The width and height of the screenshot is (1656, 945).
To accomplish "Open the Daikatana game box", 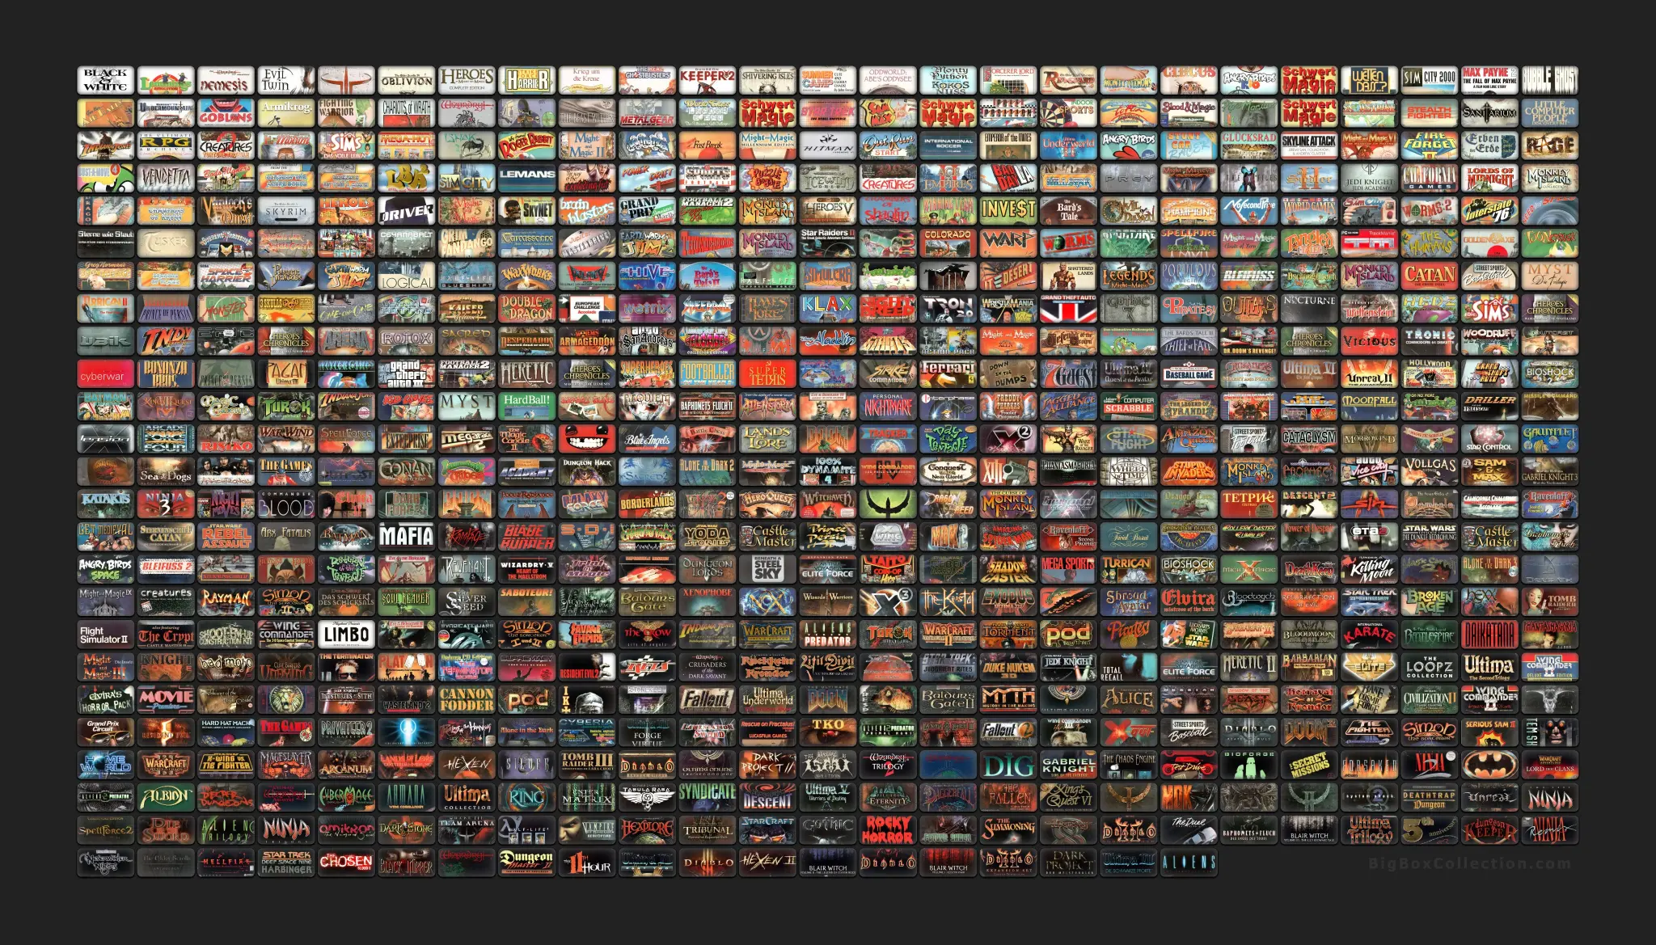I will click(x=1489, y=635).
